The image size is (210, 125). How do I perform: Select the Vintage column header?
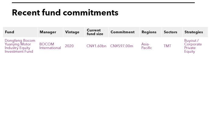[72, 32]
